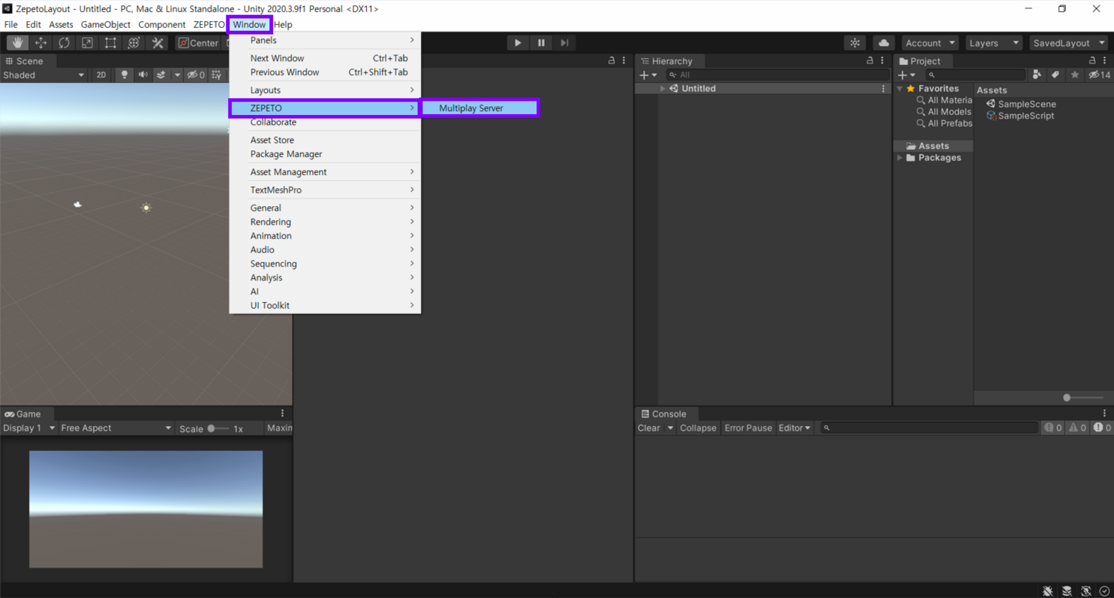The image size is (1114, 598).
Task: Select the combined Transform tool
Action: 133,43
